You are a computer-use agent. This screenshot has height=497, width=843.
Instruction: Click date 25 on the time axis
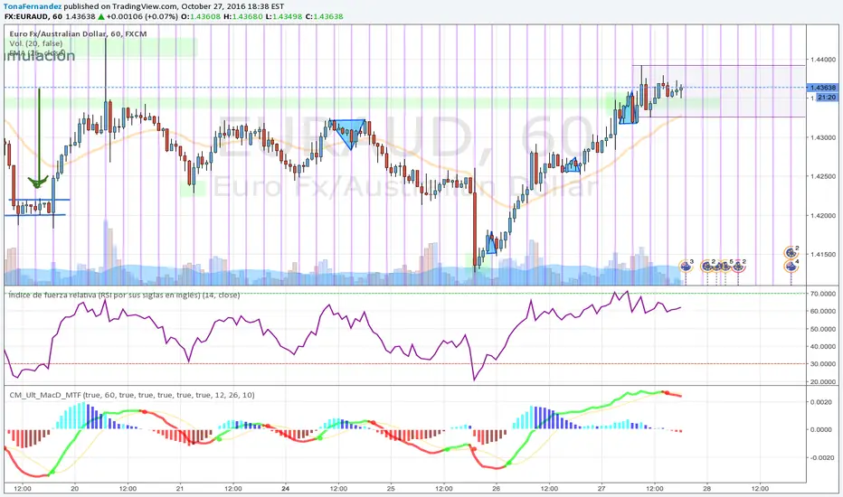[x=391, y=488]
